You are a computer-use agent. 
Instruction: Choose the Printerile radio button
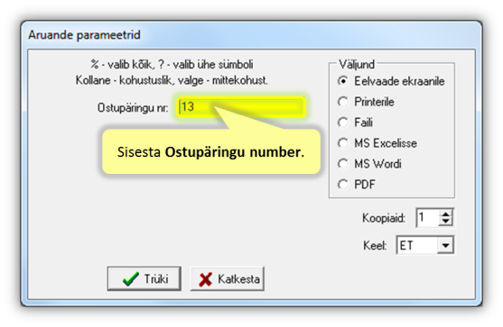click(x=343, y=102)
